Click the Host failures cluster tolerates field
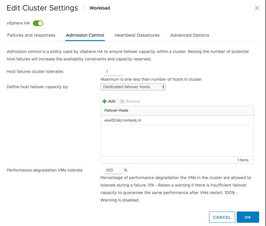 pos(114,72)
